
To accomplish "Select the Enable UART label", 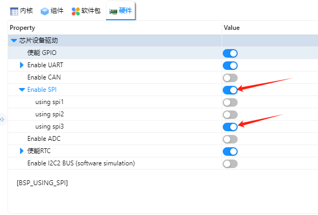I will (x=45, y=65).
